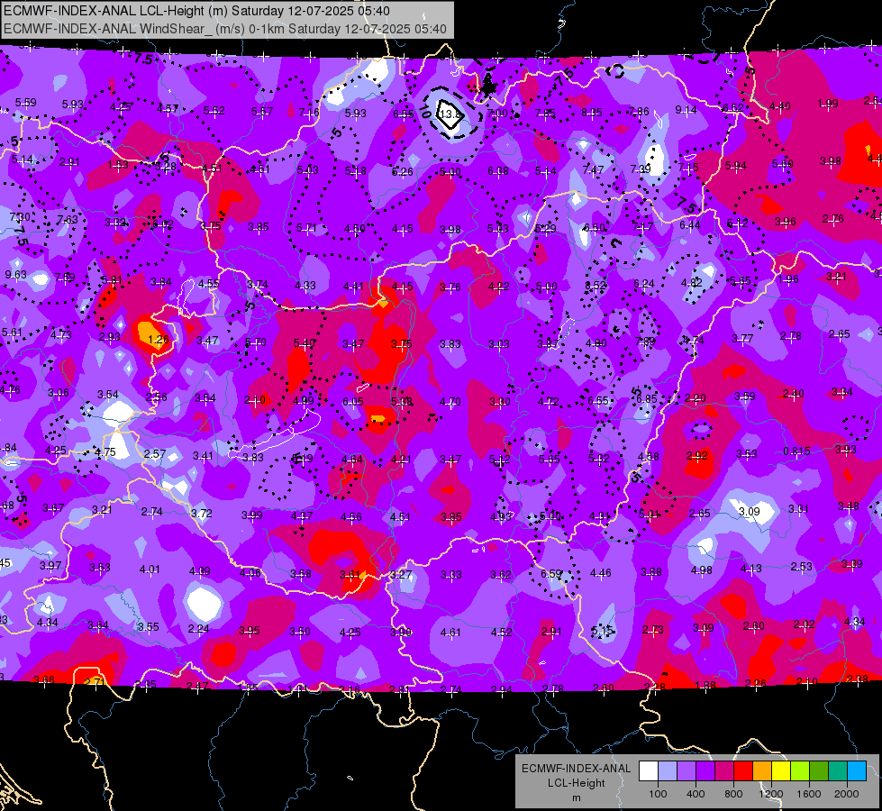
Task: Click the 2.24 wind shear value
Action: (198, 629)
